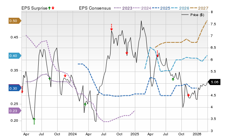This screenshot has width=229, height=136.
Task: Select the green surprise arrow at the May 2023 price low
Action: 34,121
